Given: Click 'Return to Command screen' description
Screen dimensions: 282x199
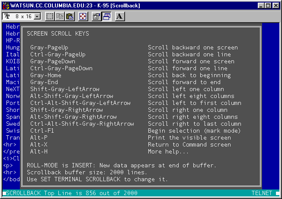Looking at the screenshot, I should (189, 144).
